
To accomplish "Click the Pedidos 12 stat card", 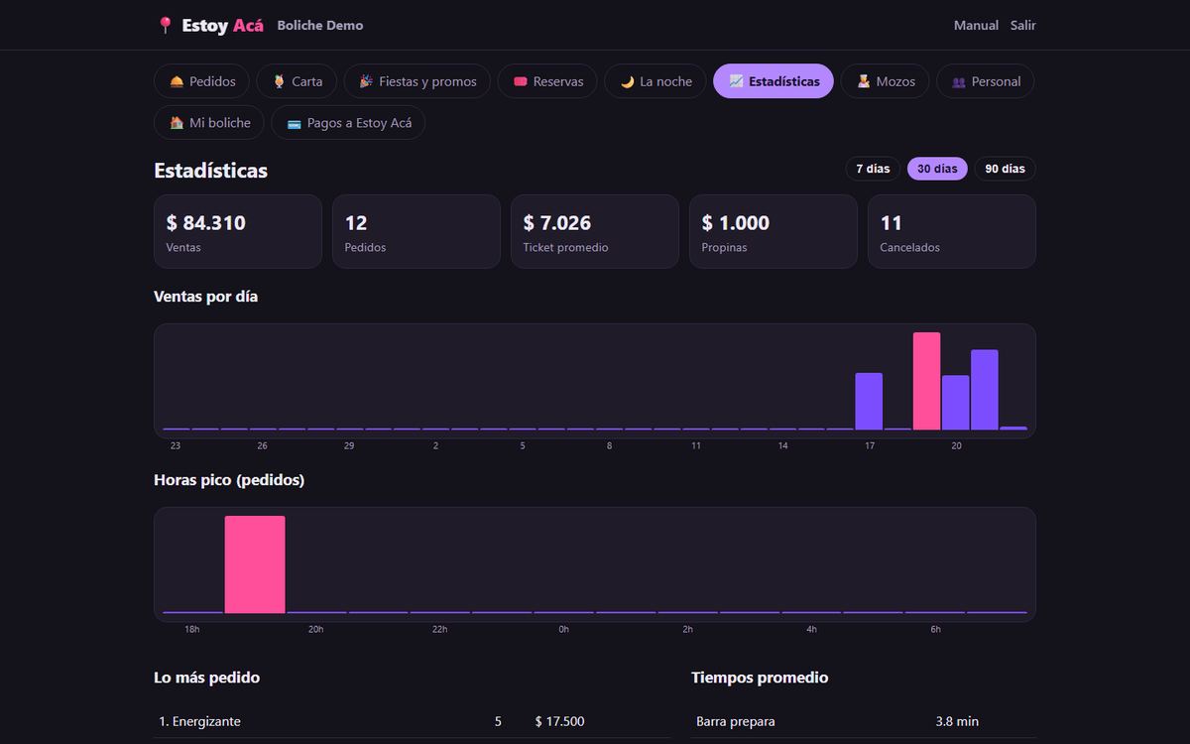I will tap(416, 231).
